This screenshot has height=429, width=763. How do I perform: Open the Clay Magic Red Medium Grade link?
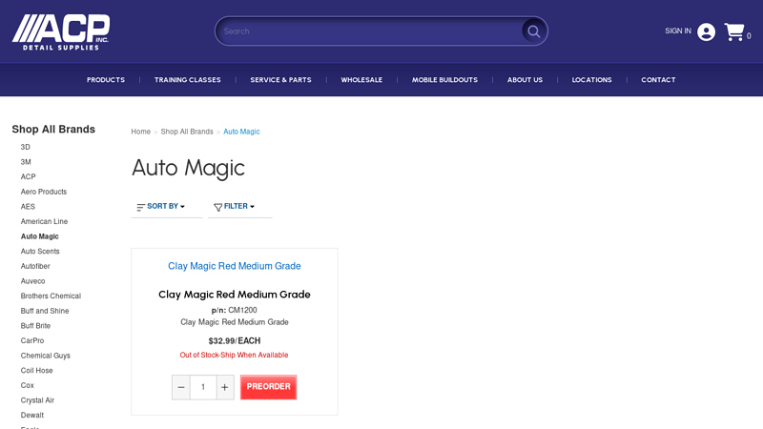coord(234,266)
